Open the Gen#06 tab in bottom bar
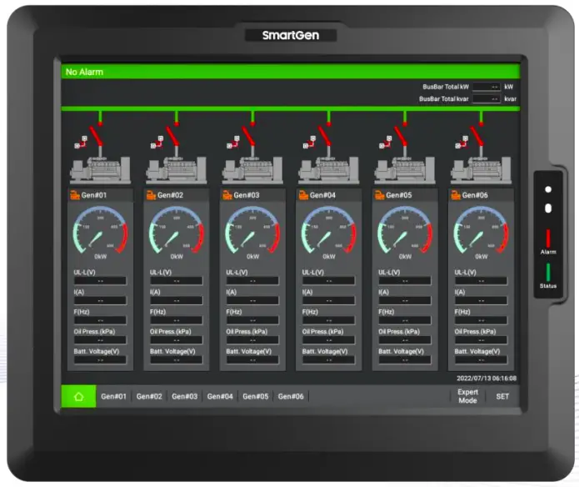 click(x=291, y=396)
